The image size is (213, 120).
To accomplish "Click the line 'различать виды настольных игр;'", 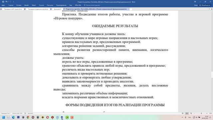I will pos(86,70).
